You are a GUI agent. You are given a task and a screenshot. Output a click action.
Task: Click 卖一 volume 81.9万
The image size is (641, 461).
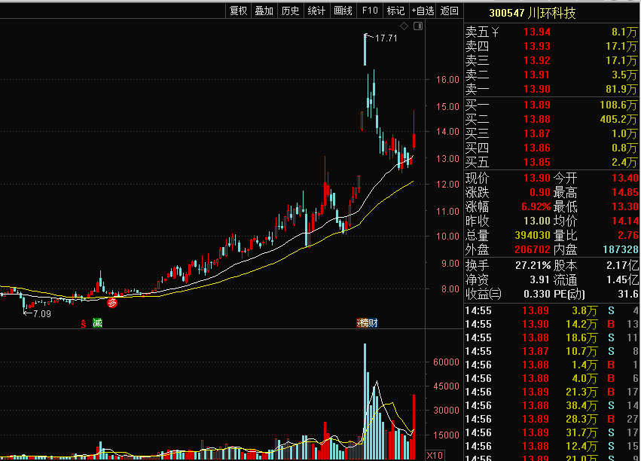click(x=621, y=89)
